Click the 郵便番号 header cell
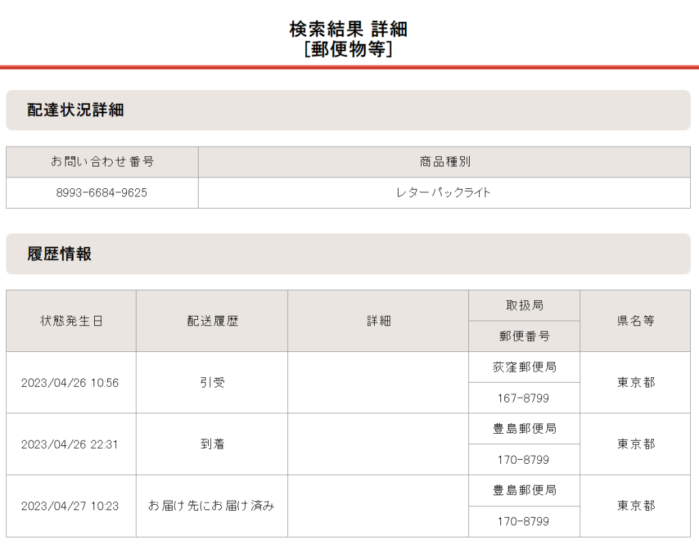The image size is (699, 545). (x=524, y=336)
